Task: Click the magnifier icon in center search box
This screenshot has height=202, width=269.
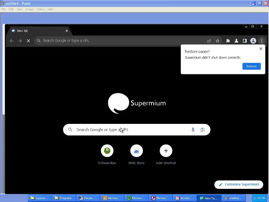Action: pyautogui.click(x=70, y=129)
